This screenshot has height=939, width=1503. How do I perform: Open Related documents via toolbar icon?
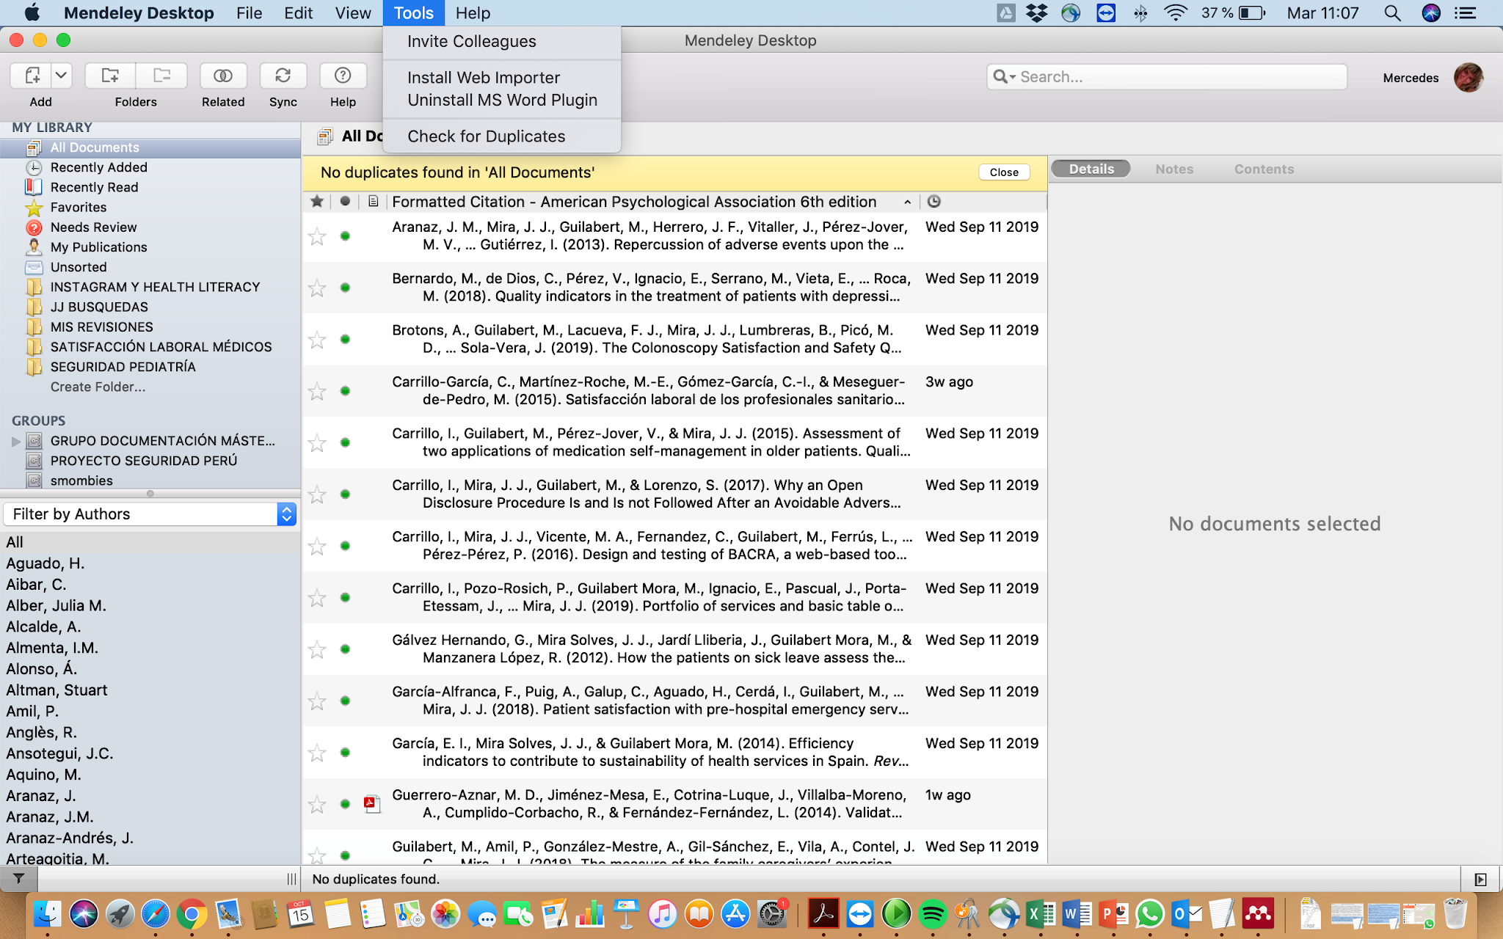click(222, 76)
